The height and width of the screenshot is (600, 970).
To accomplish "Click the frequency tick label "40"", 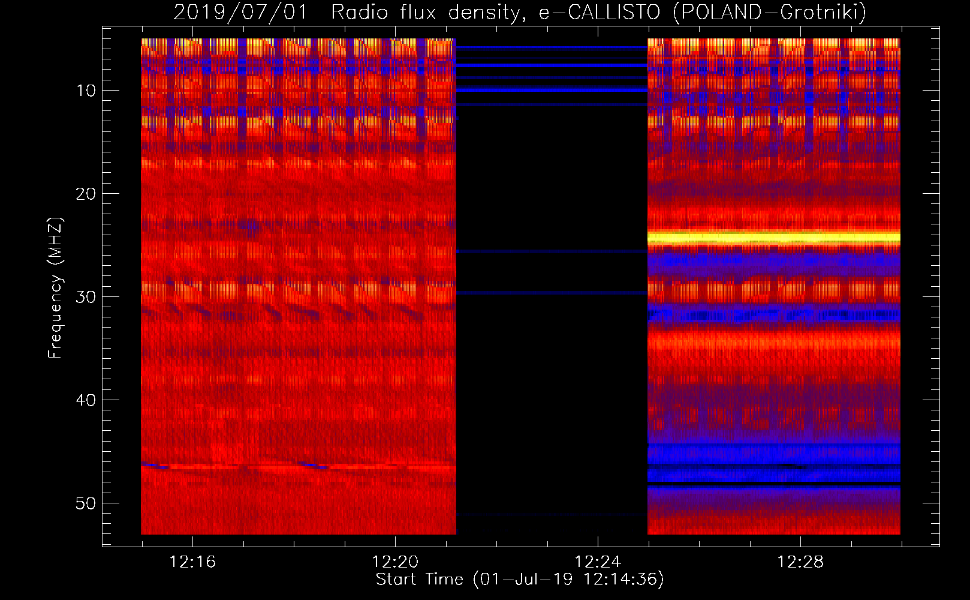I will click(86, 400).
